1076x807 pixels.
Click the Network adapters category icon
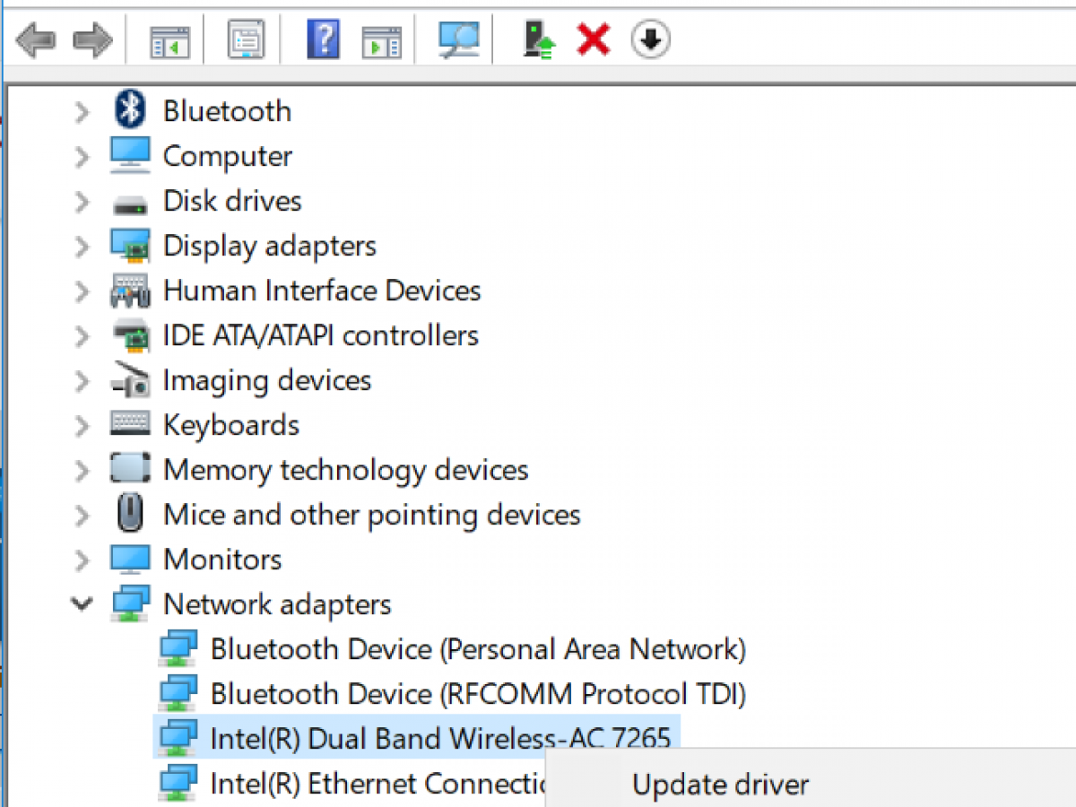click(130, 604)
